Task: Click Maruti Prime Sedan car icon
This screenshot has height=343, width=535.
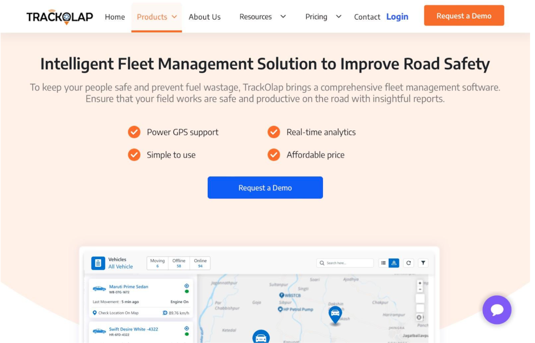Action: [99, 289]
